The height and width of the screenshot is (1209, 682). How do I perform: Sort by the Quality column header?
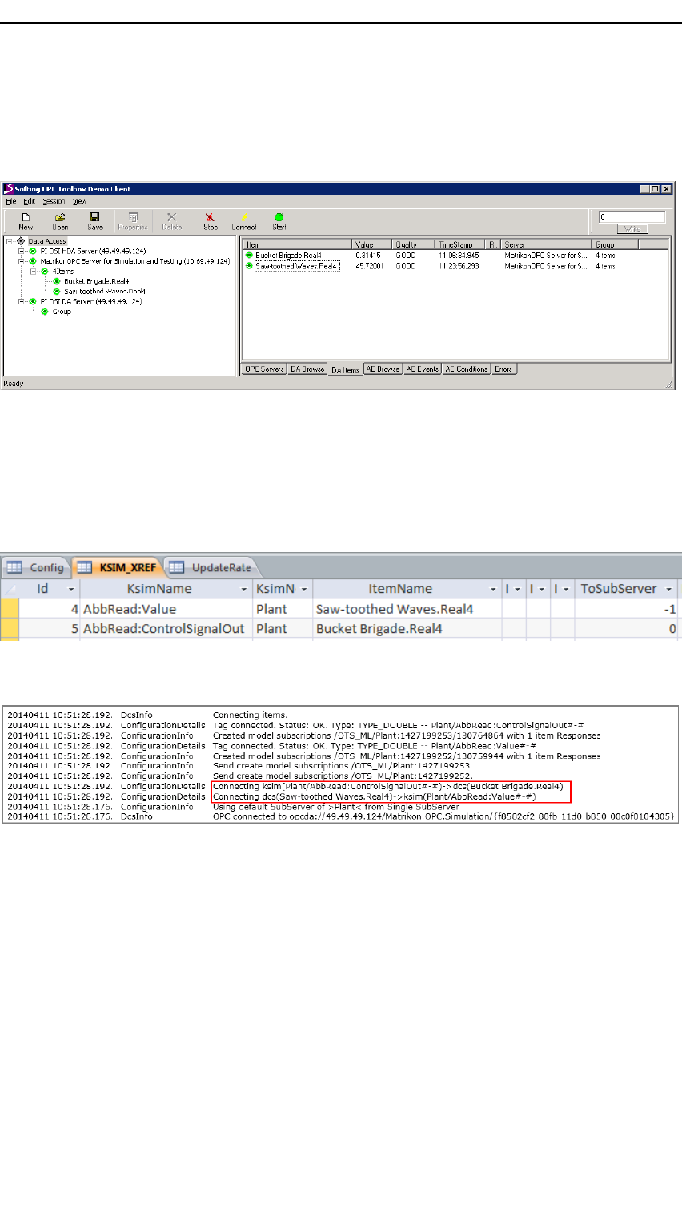tap(413, 244)
